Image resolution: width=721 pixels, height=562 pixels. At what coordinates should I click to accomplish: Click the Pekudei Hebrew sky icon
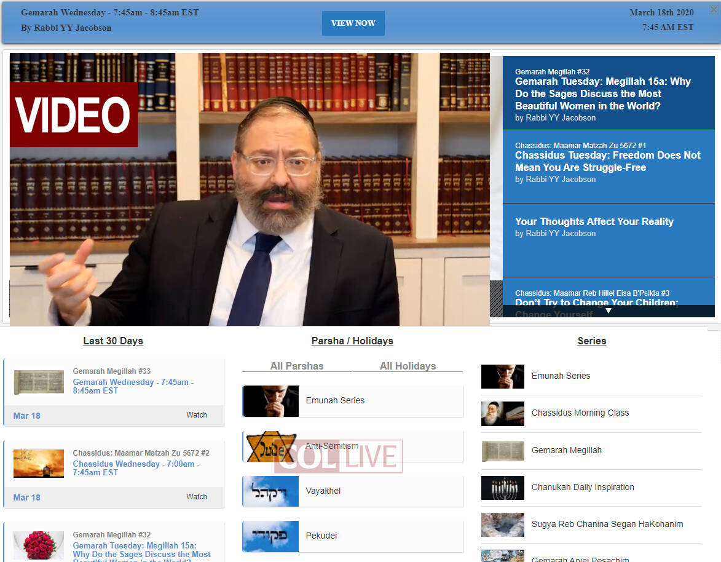tap(270, 536)
